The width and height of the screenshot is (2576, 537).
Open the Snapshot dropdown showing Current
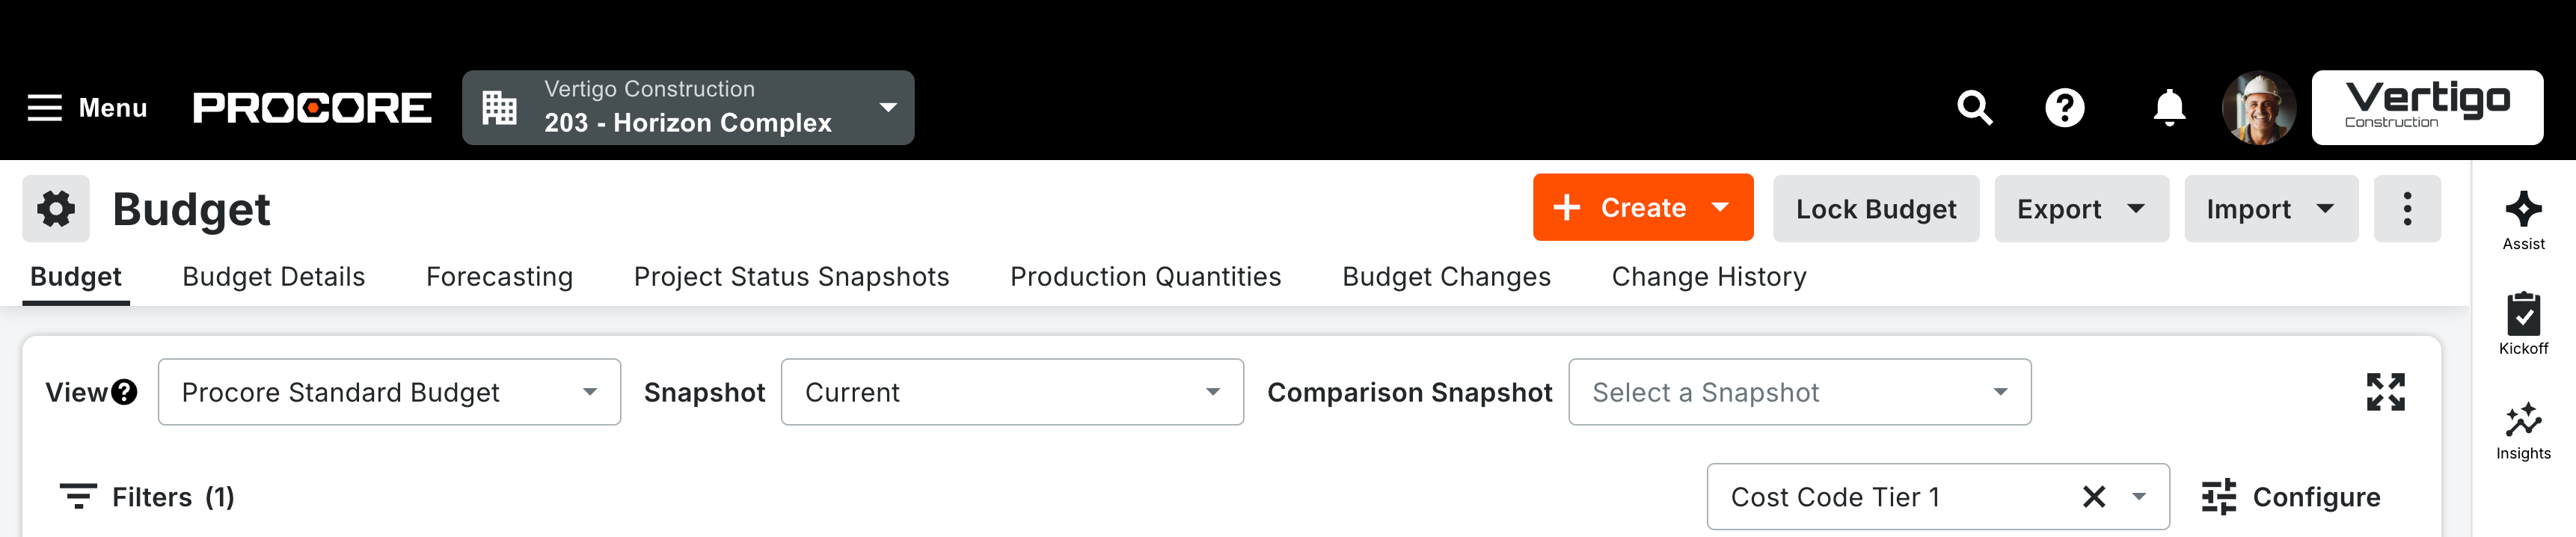(x=1011, y=391)
